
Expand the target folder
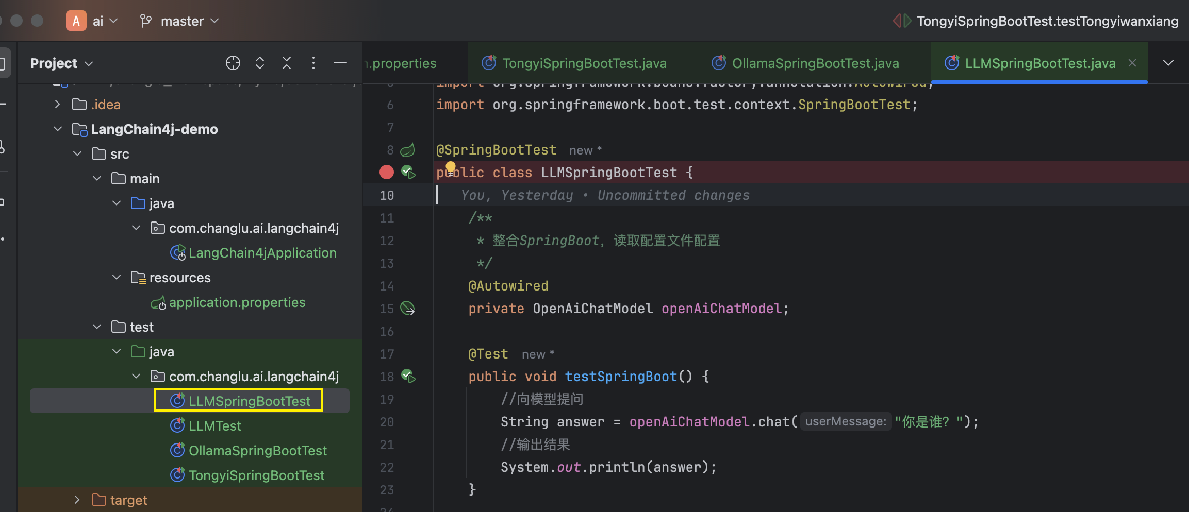pos(77,500)
